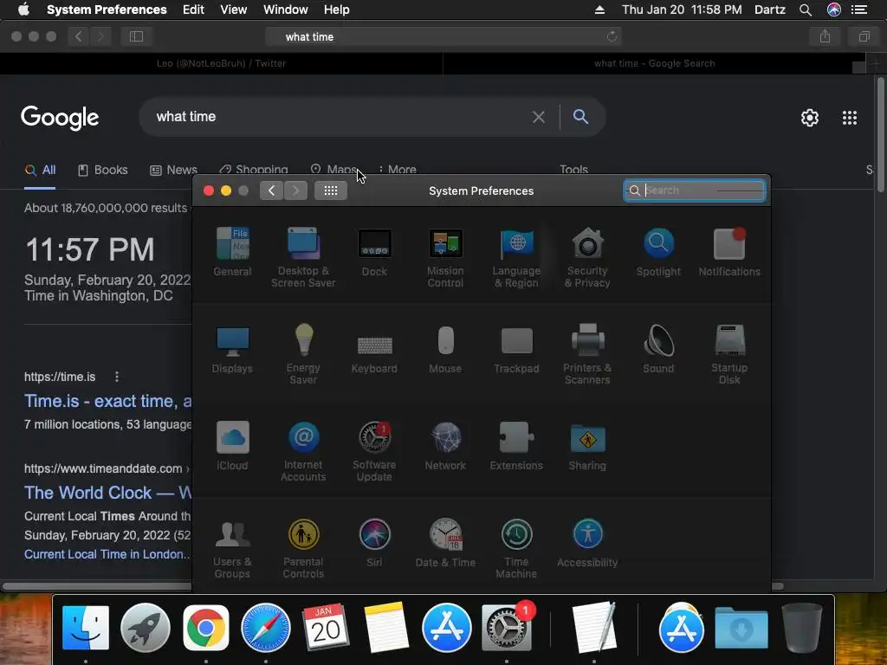
Task: Open Notifications preferences
Action: [x=729, y=252]
